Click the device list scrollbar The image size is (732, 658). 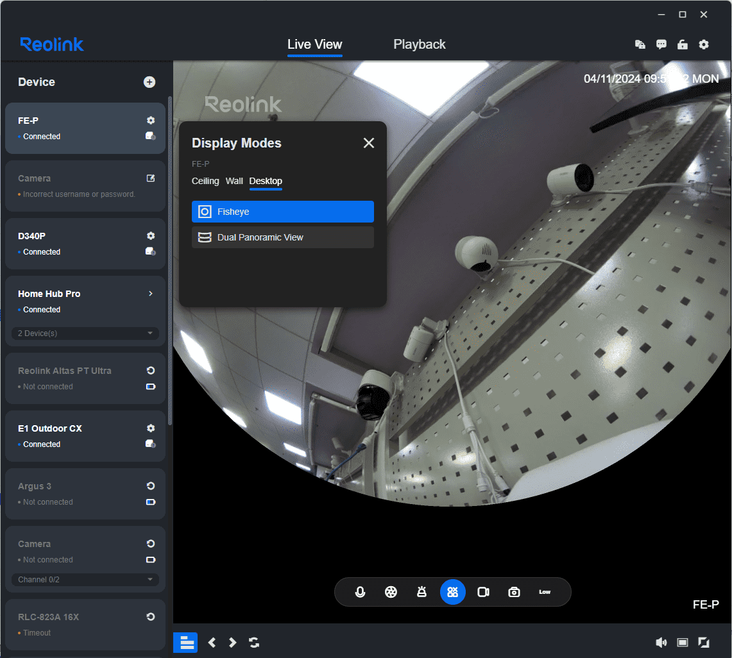point(170,261)
